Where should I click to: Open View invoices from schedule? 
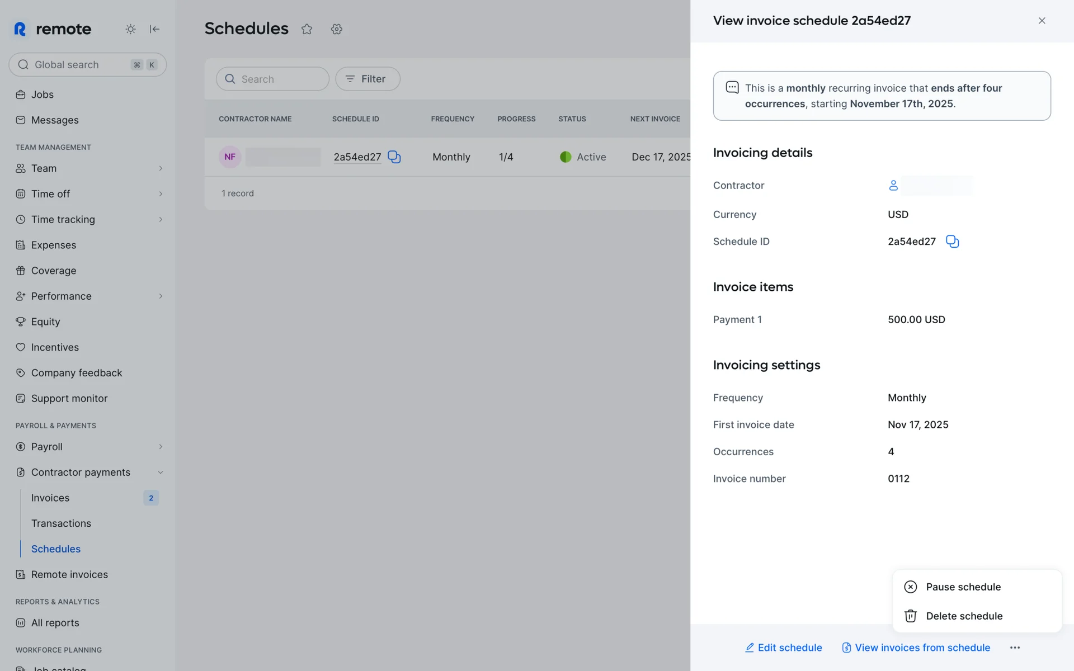click(x=916, y=648)
